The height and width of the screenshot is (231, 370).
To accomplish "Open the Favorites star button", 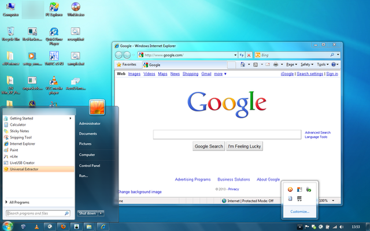I will tap(127, 65).
